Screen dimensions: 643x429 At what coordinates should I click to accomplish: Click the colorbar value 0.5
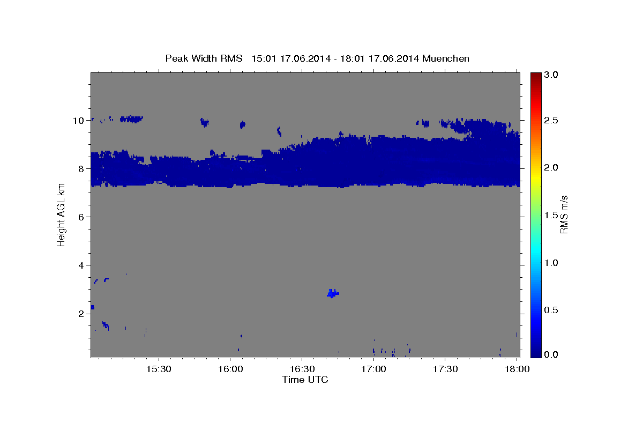pos(551,310)
